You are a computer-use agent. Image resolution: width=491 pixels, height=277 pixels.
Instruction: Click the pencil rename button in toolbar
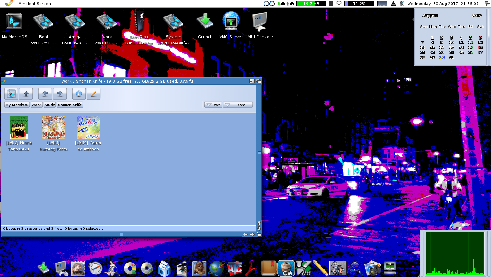(93, 94)
